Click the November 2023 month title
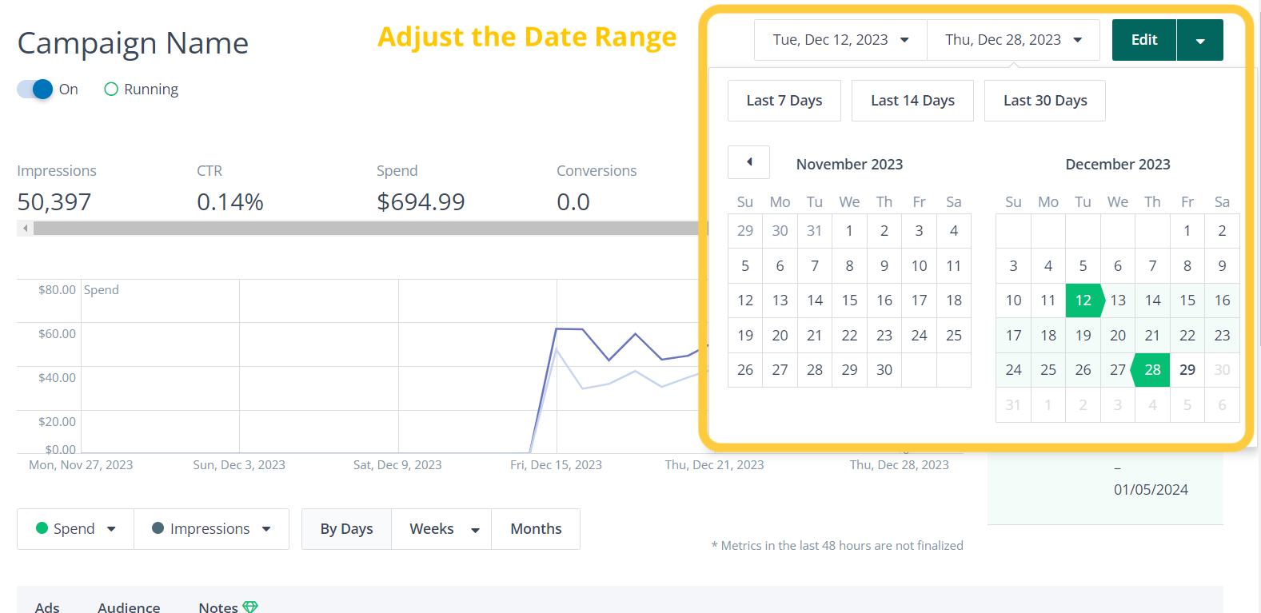The height and width of the screenshot is (613, 1261). 849,165
